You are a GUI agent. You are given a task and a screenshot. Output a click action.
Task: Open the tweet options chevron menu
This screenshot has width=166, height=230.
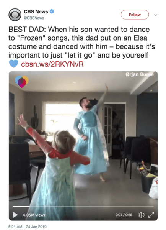(x=156, y=15)
